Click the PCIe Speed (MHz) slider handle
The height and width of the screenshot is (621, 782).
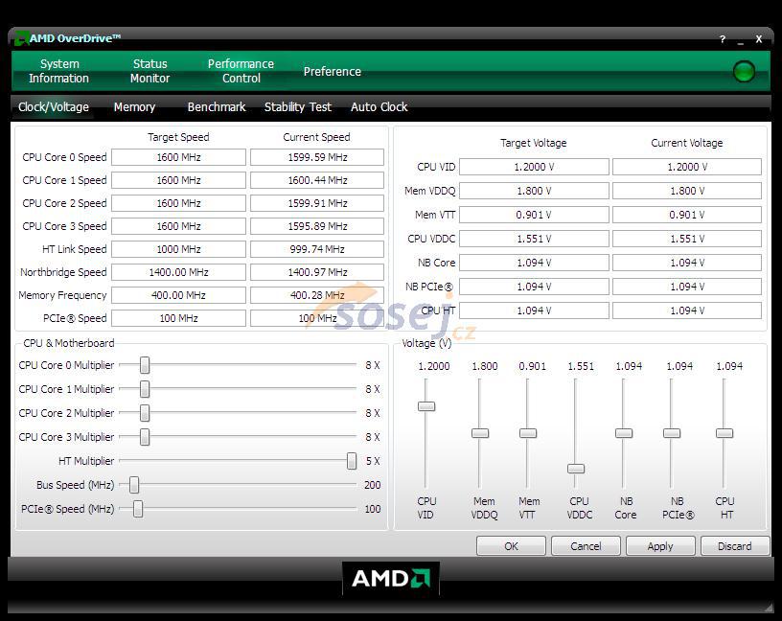(138, 508)
